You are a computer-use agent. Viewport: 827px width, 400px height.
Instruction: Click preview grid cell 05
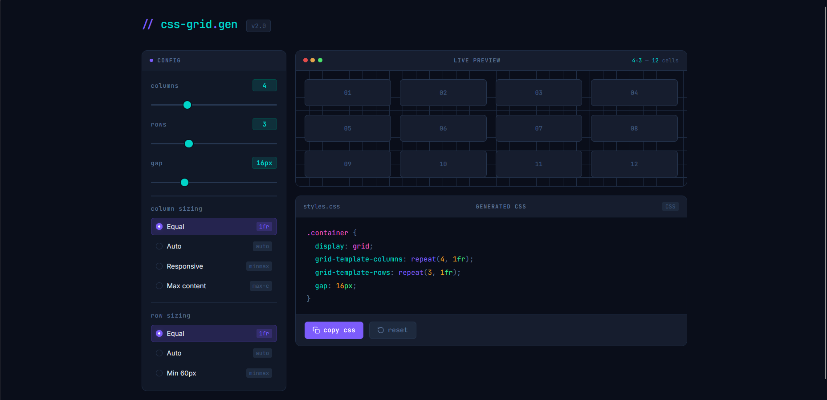click(348, 128)
